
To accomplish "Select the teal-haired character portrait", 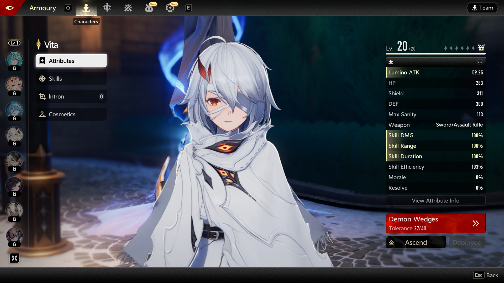I will (14, 59).
